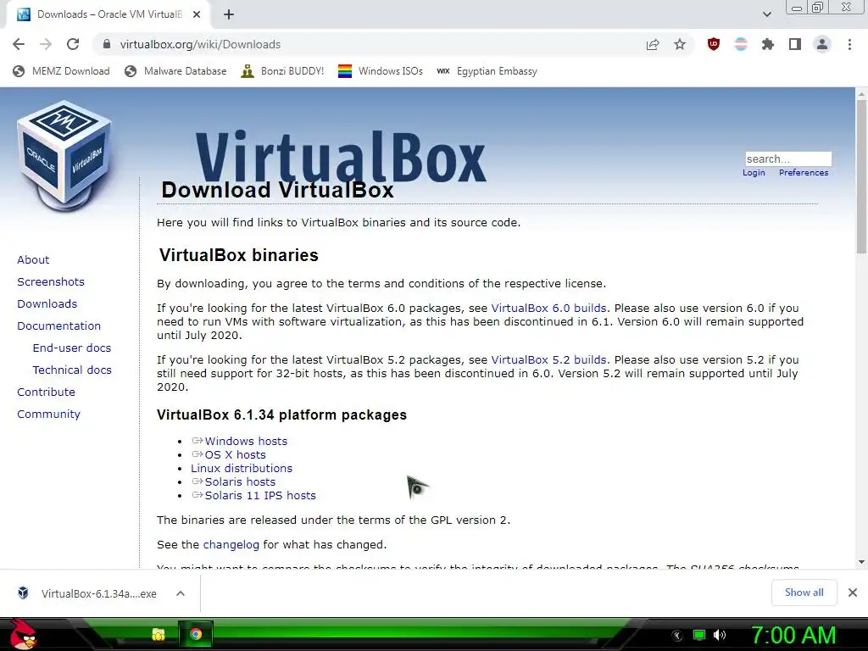Open the Login link

[x=754, y=173]
